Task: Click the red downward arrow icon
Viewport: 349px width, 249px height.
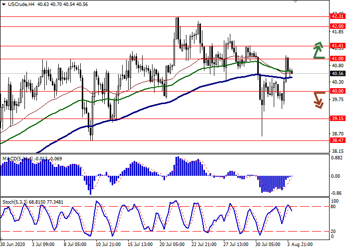Action: point(319,99)
